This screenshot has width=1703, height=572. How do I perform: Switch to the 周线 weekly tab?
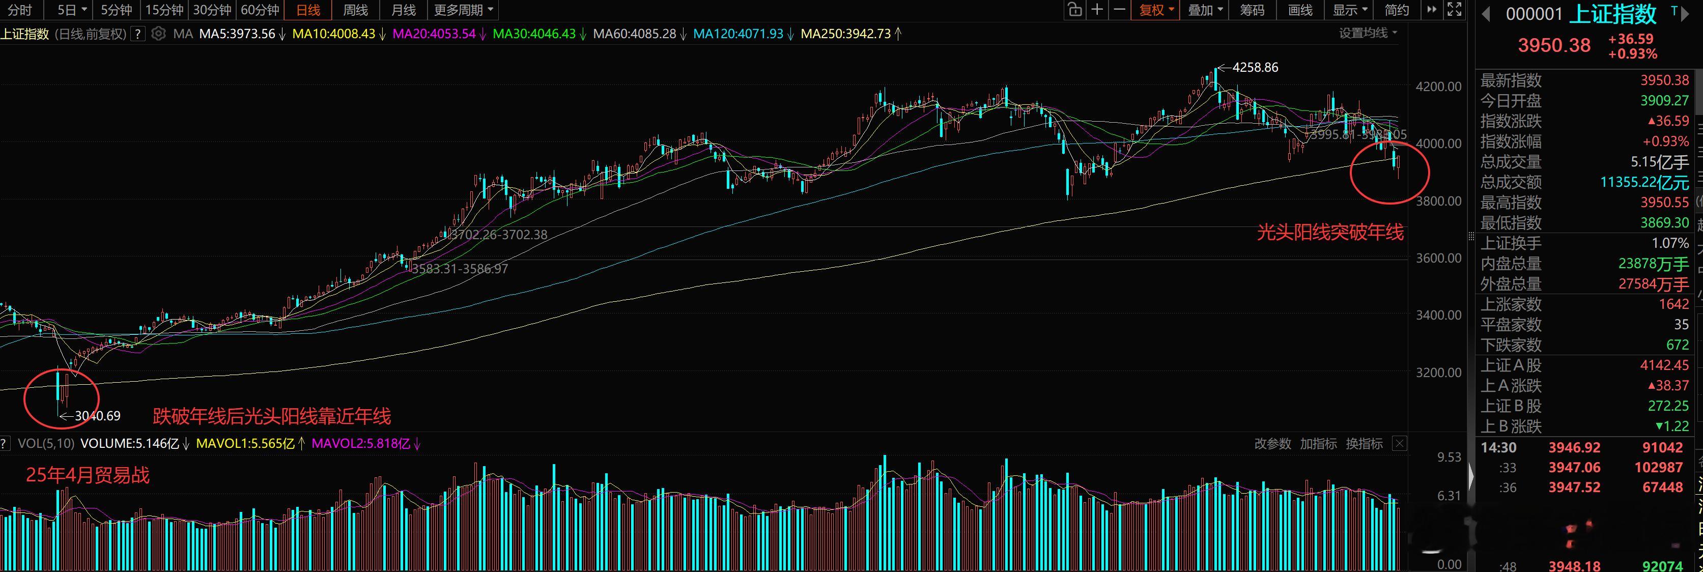(x=356, y=10)
